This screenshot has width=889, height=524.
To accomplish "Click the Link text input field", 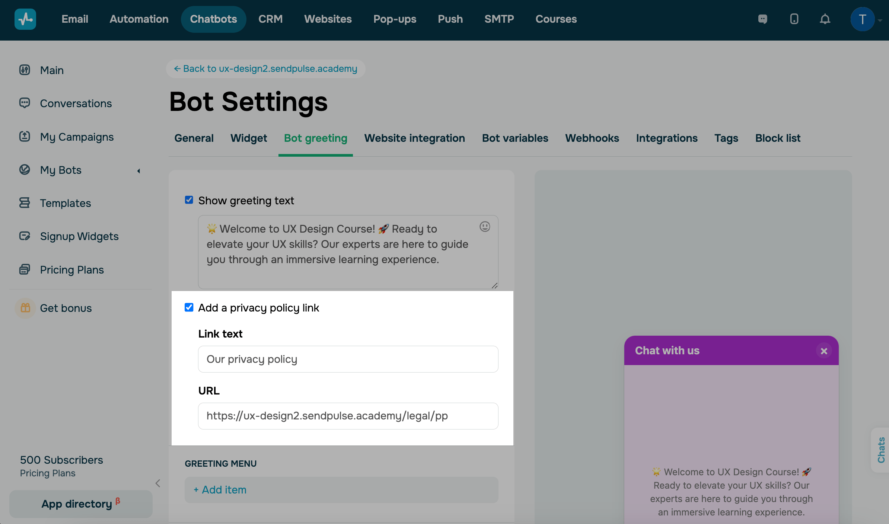I will click(348, 359).
